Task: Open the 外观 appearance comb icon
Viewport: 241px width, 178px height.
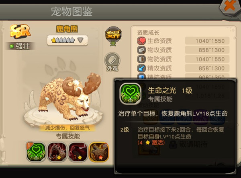Action: click(x=112, y=62)
